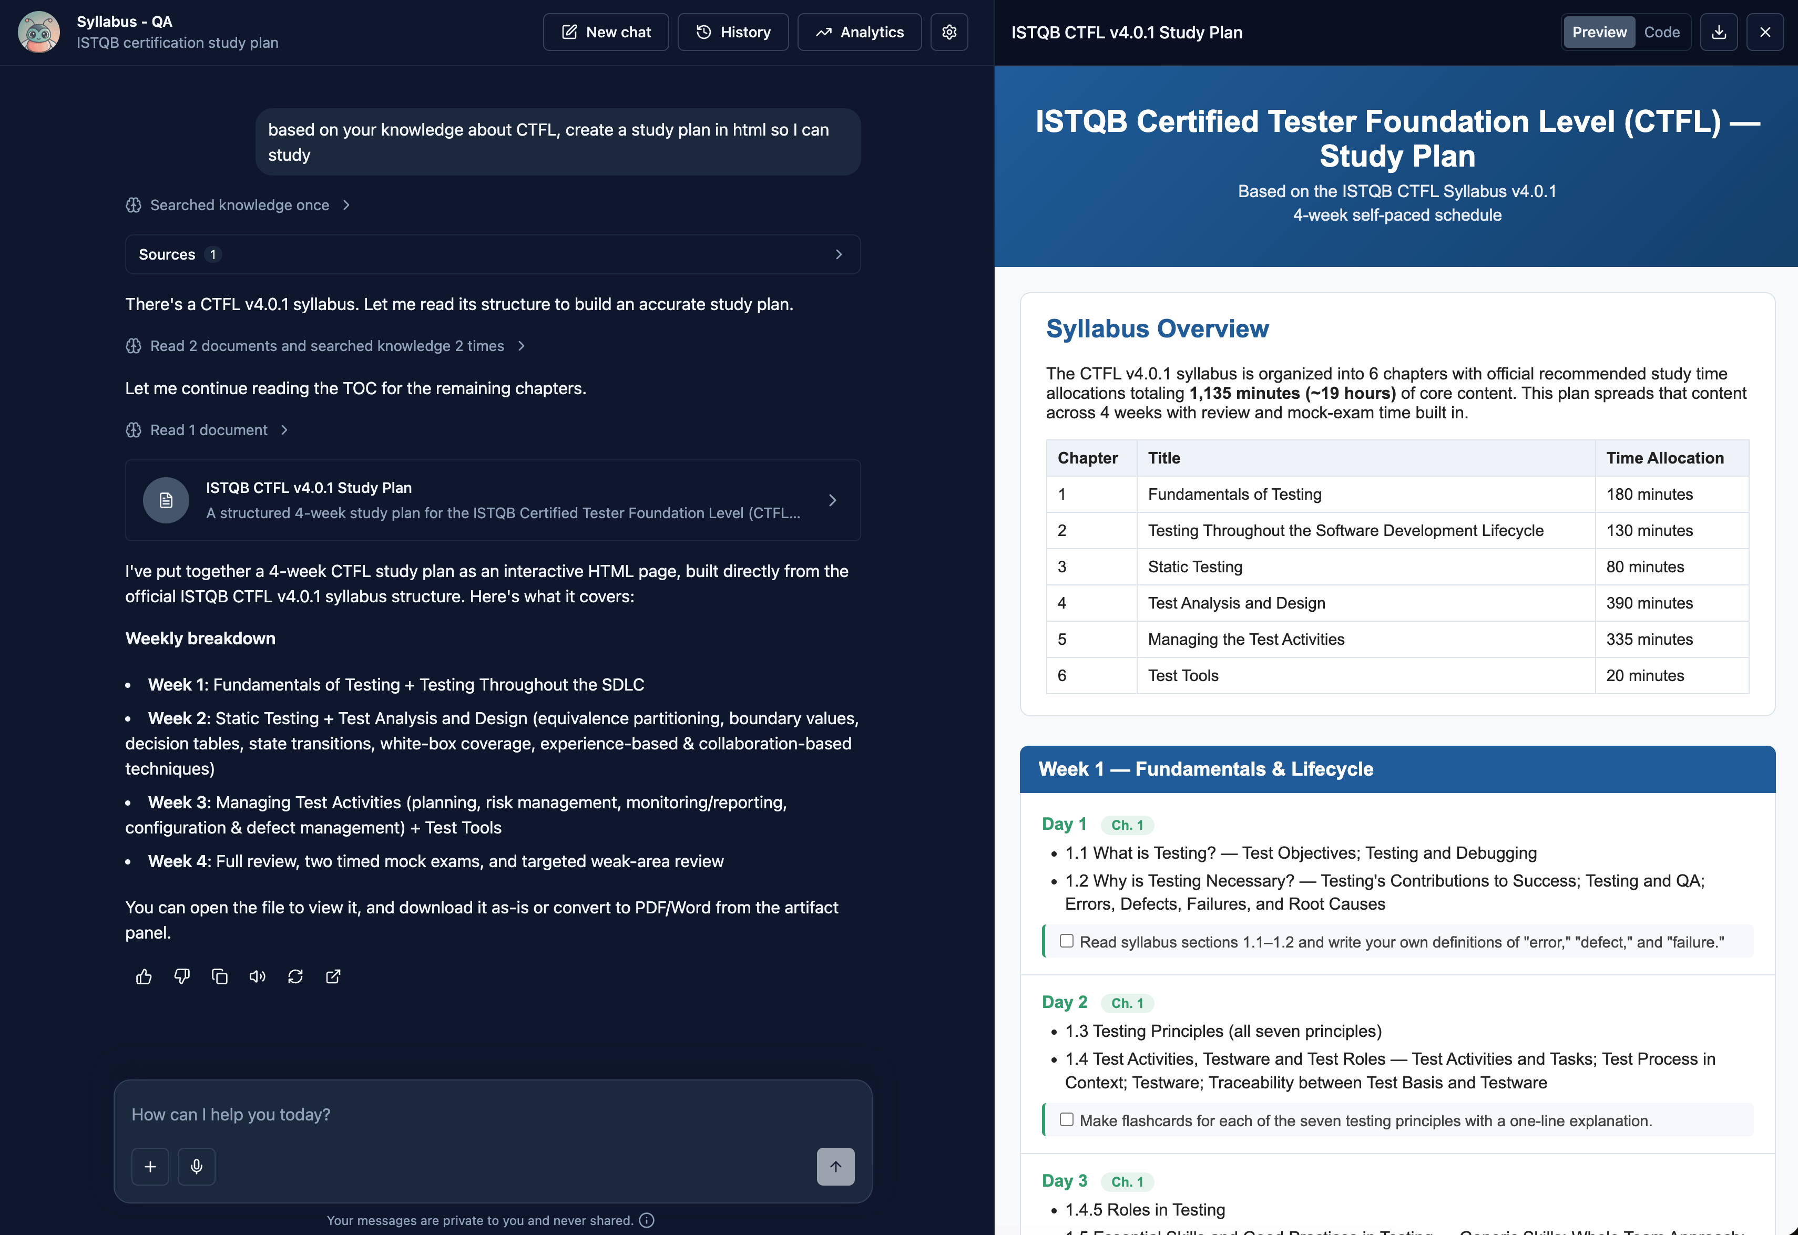Click the Time Allocation column header
Image resolution: width=1798 pixels, height=1235 pixels.
pos(1672,458)
